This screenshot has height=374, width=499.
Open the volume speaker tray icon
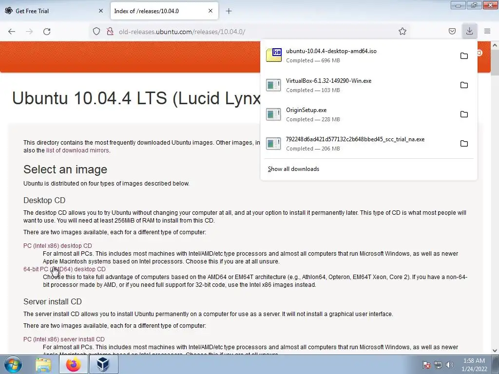tap(449, 365)
